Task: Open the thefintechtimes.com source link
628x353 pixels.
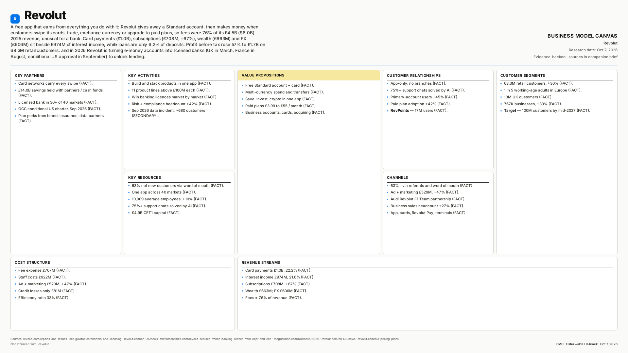Action: pos(216,339)
